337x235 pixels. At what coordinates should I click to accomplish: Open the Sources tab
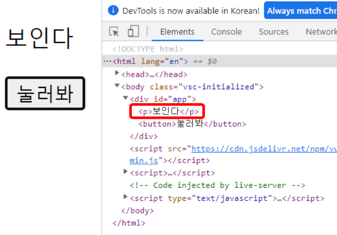pos(274,32)
